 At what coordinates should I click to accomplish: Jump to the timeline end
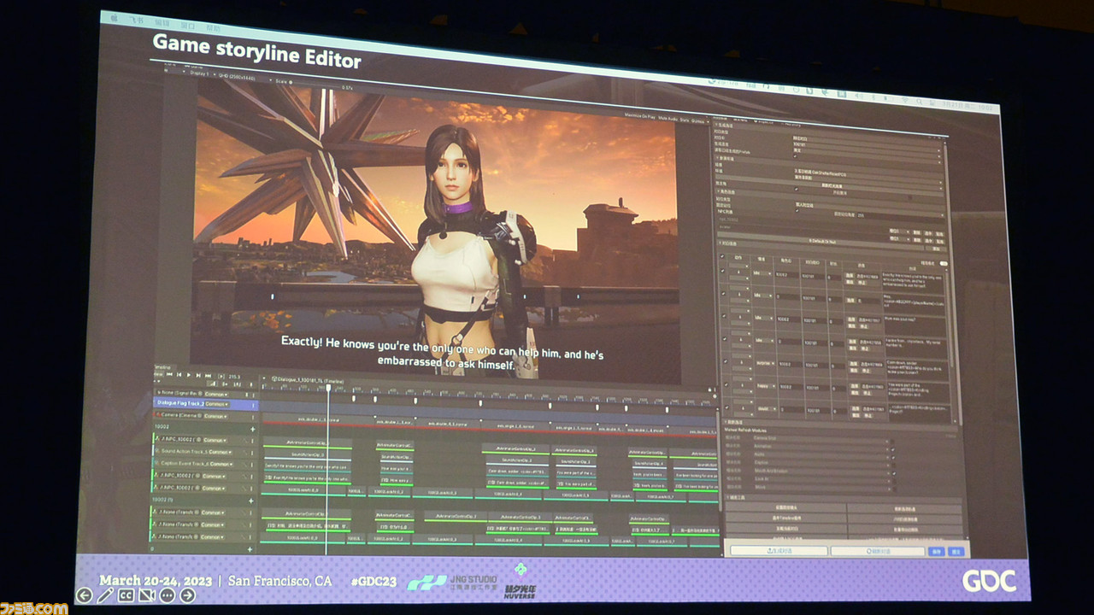pos(208,375)
